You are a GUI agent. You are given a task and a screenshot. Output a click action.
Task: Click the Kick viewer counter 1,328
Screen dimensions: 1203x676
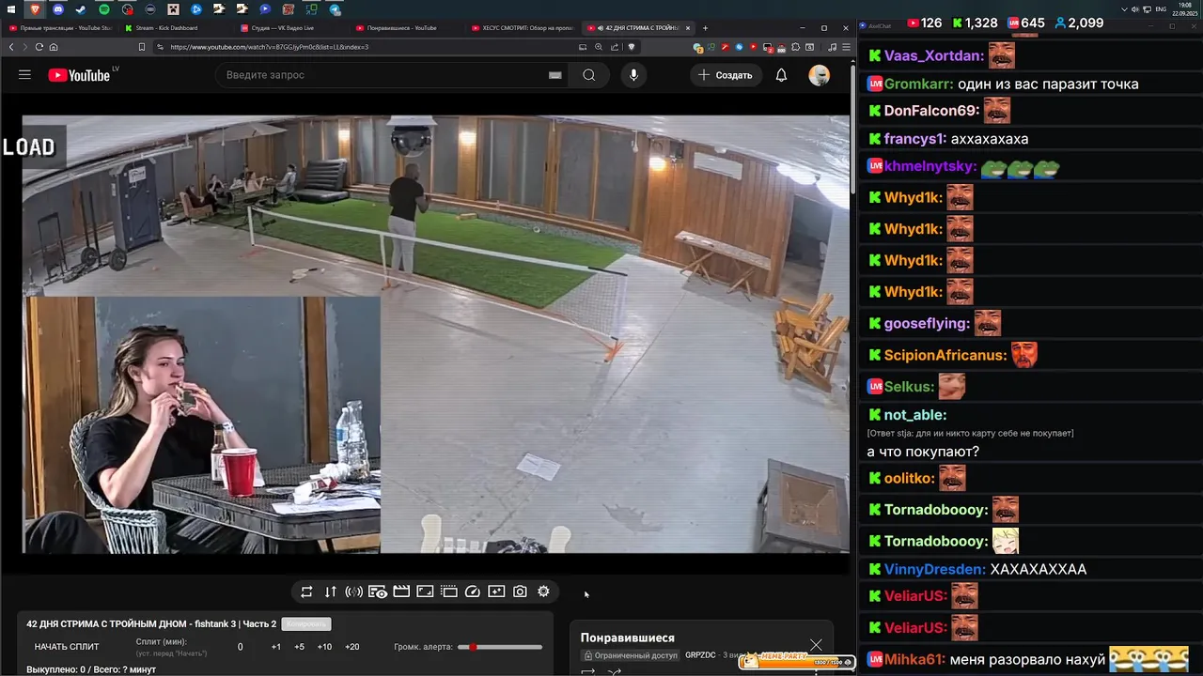pos(974,23)
